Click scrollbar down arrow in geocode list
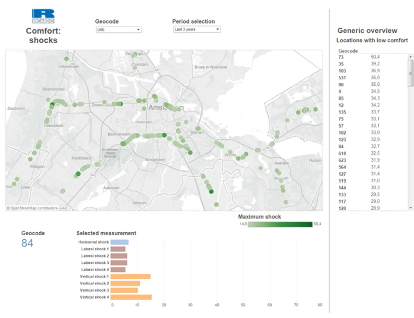Screen dimensions: 414x318 tap(411, 208)
